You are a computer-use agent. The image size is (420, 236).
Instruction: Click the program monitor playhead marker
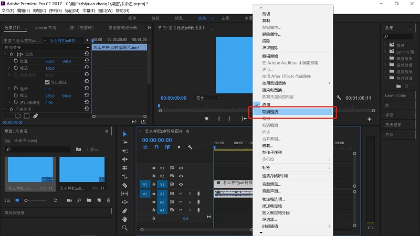159,106
